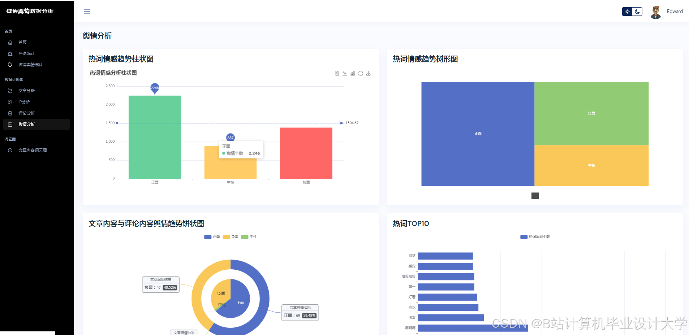689x335 pixels.
Task: Select the 文章分析 cart icon
Action: (x=11, y=91)
